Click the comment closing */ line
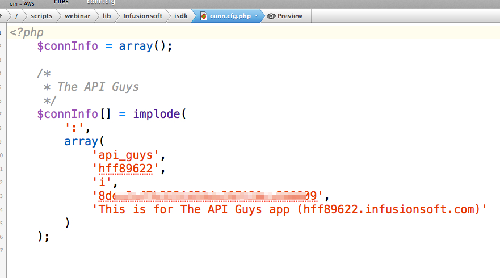Screen dimensions: 500x278 [50, 101]
